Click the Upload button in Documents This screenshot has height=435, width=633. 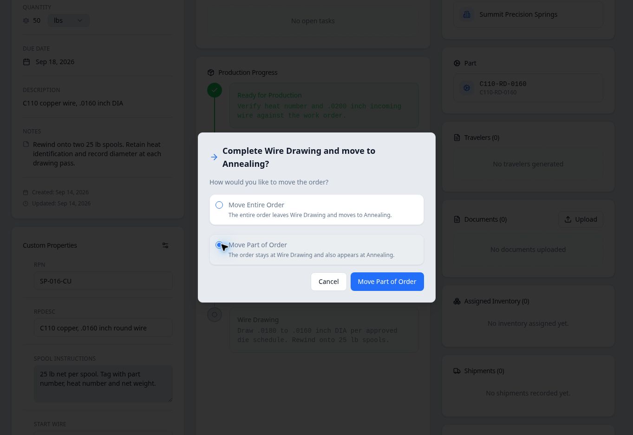point(581,219)
